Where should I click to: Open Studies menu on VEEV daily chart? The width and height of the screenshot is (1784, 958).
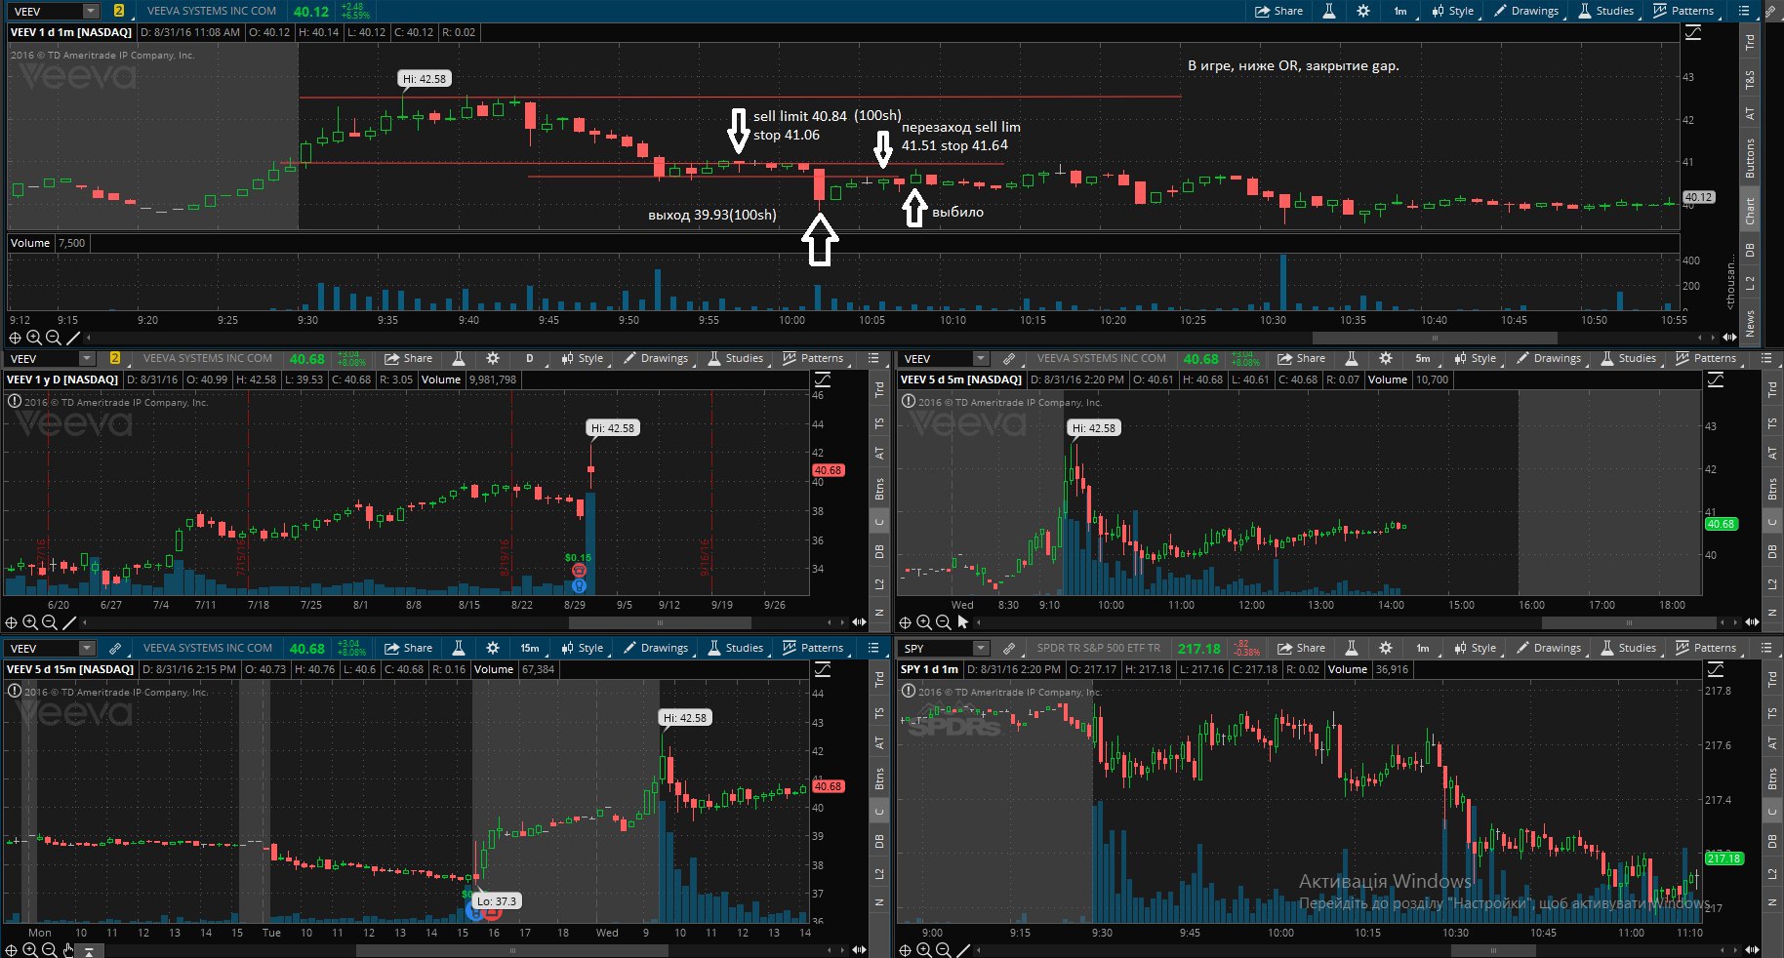coord(735,358)
